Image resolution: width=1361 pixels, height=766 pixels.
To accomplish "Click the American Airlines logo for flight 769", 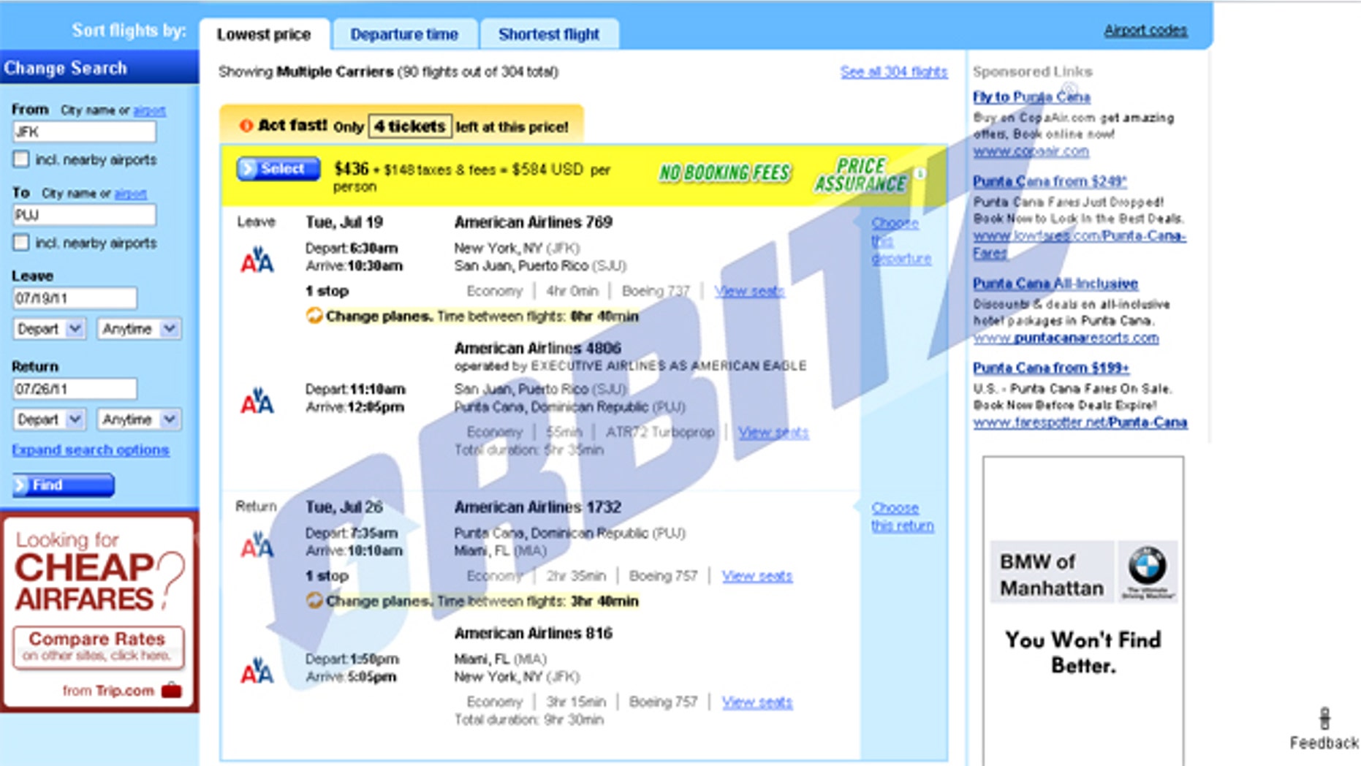I will tap(257, 259).
